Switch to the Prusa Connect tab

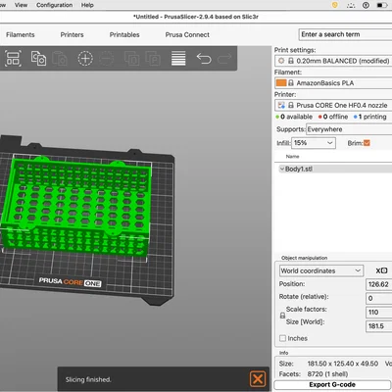[187, 34]
